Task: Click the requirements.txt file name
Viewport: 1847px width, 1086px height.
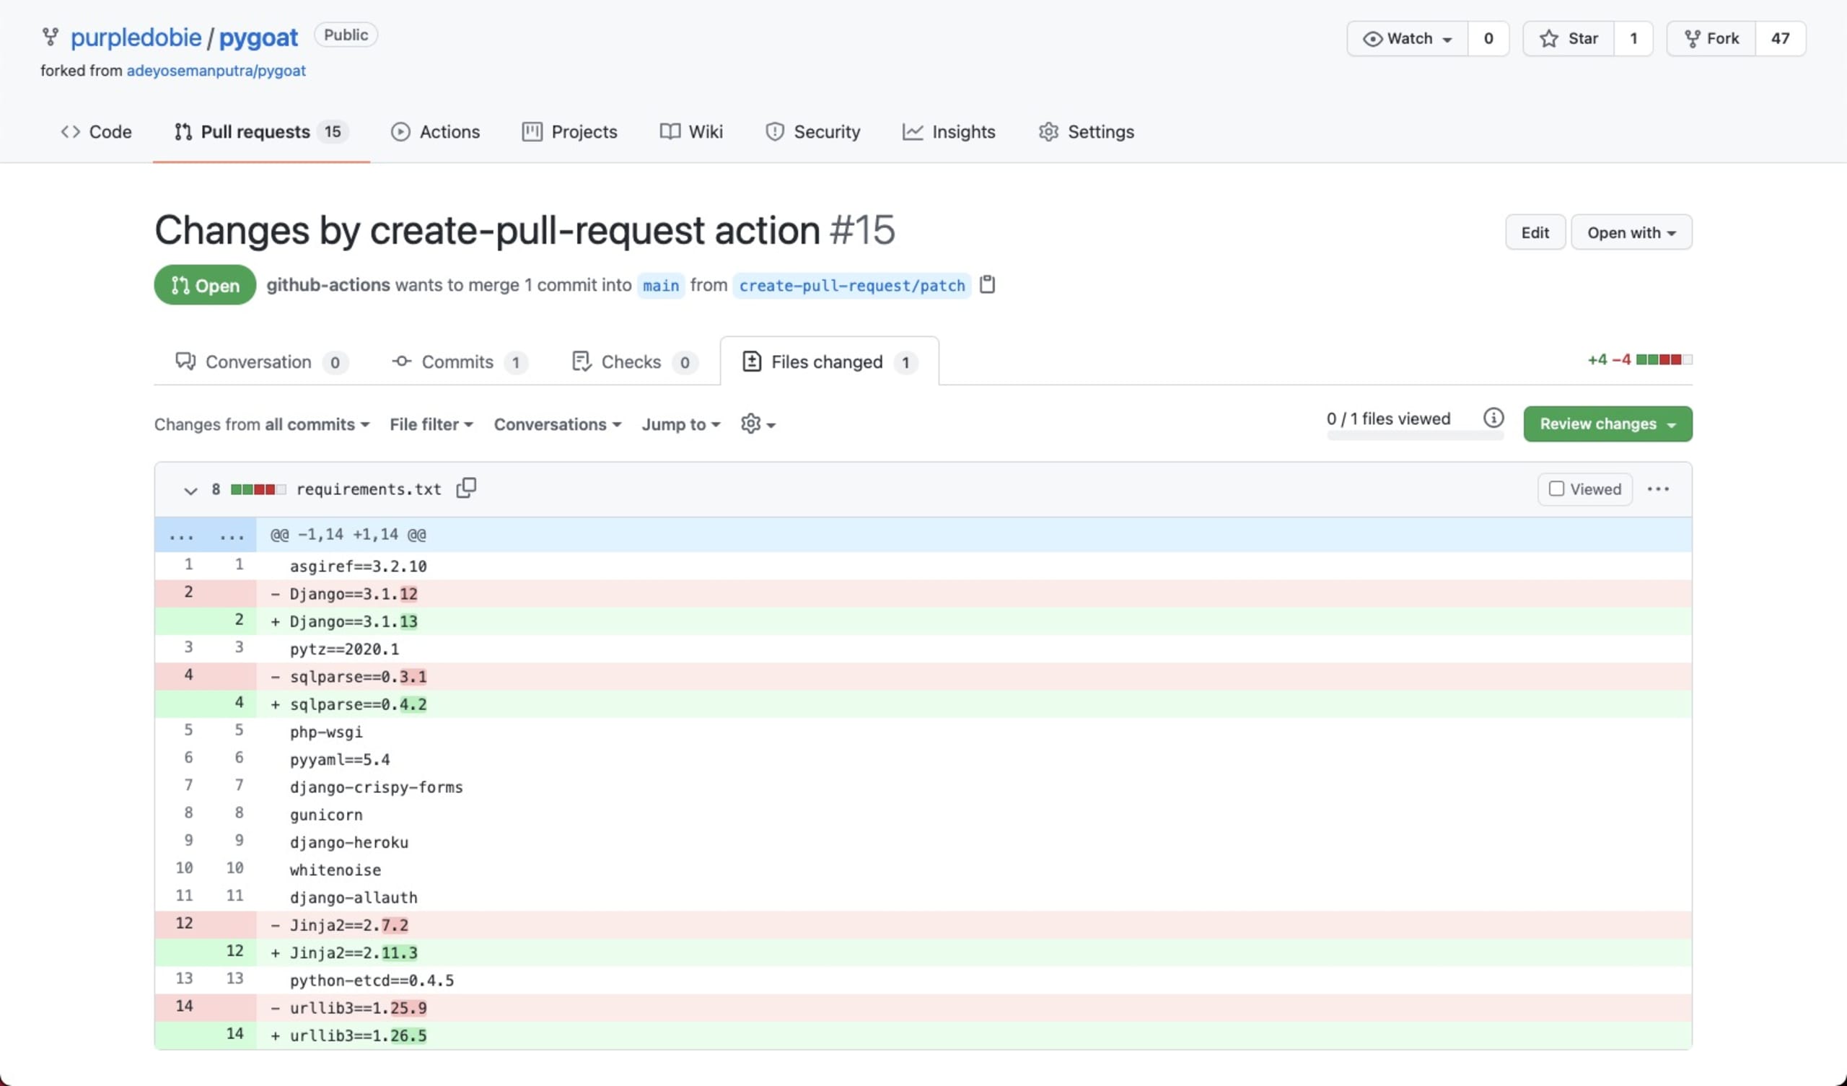Action: pyautogui.click(x=369, y=489)
